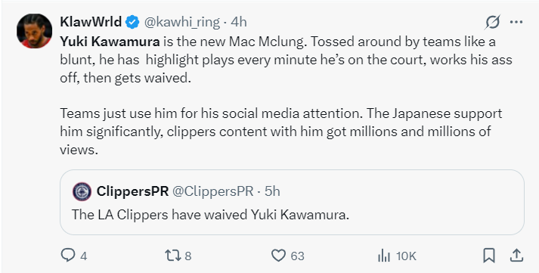Screen dimensions: 539x273
Task: Open the view analytics bar chart icon
Action: 383,256
